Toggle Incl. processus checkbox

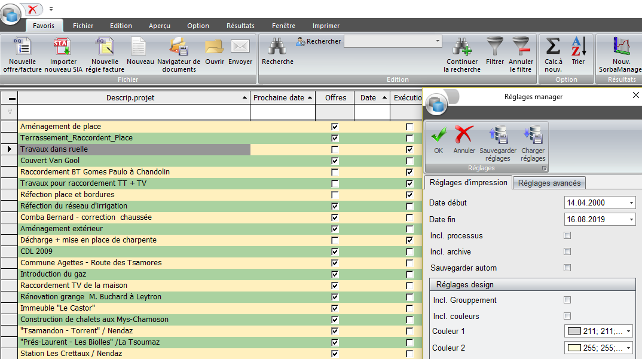coord(567,235)
